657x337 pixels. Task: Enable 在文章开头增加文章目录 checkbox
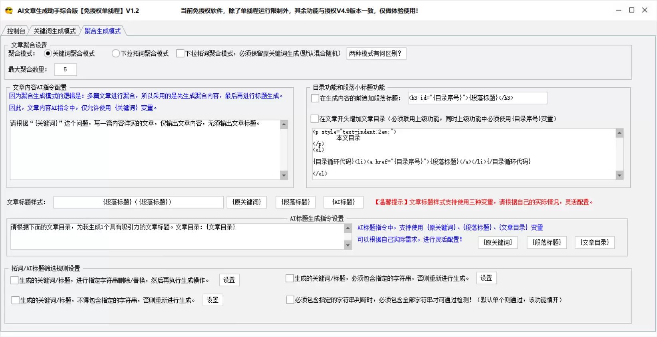coord(315,119)
